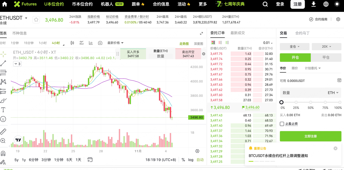The width and height of the screenshot is (344, 170).
Task: Activate the magnet snap tool
Action: click(3, 154)
